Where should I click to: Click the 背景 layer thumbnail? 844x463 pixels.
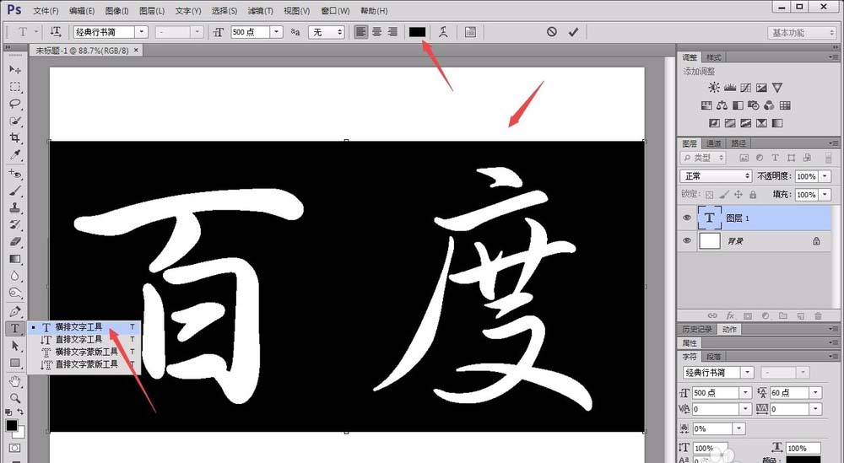[x=709, y=241]
